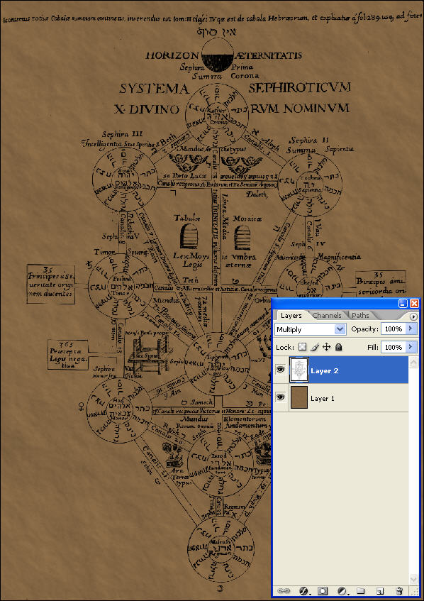The height and width of the screenshot is (601, 424).
Task: Hide Layer 1 with eye icon
Action: (281, 397)
